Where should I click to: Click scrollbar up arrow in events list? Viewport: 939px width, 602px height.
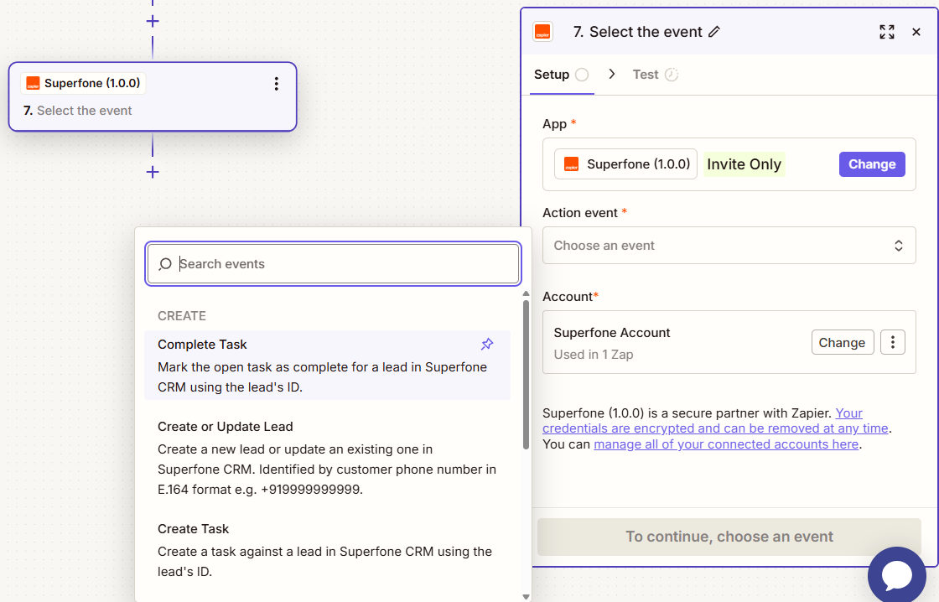coord(526,293)
